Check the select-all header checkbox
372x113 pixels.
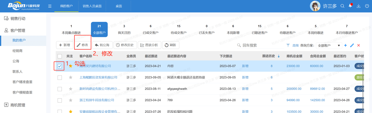(x=60, y=56)
